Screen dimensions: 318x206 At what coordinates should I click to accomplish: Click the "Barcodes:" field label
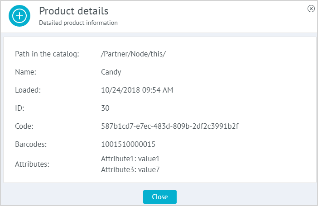click(x=31, y=144)
